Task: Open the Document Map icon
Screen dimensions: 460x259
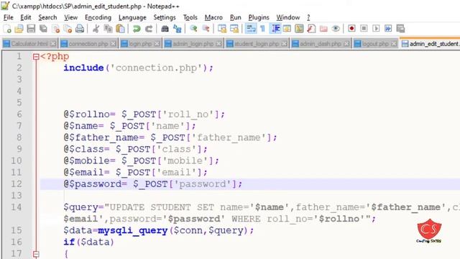Action: click(299, 29)
